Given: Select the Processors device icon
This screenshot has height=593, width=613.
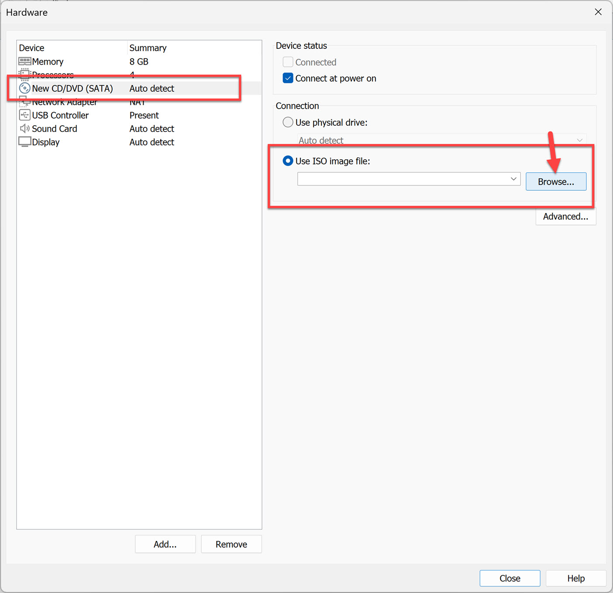Looking at the screenshot, I should (x=24, y=75).
